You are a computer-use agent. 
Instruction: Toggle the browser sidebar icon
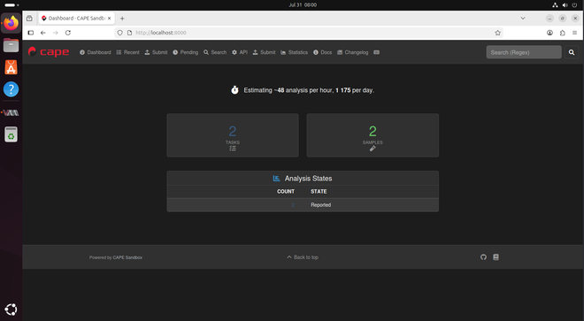coord(31,33)
